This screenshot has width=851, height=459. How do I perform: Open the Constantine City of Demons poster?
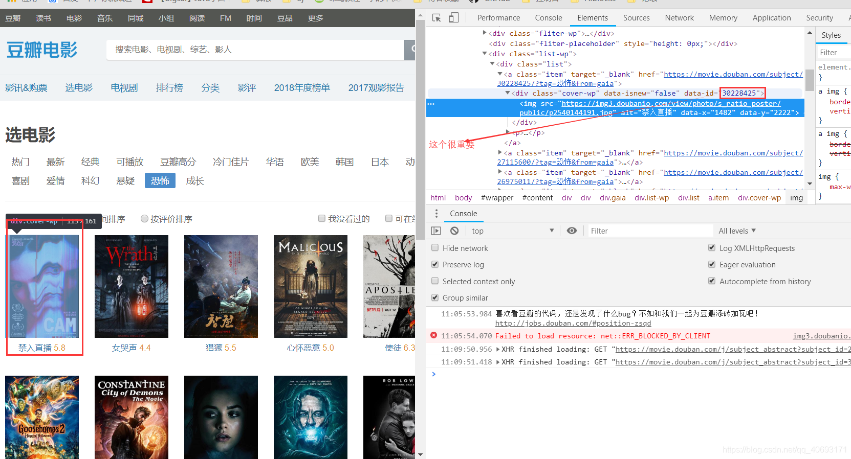coord(132,417)
